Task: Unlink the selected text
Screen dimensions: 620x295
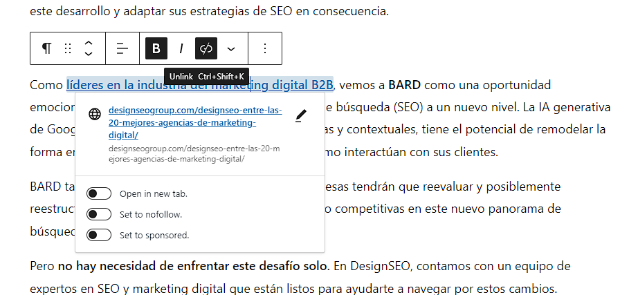Action: [206, 48]
